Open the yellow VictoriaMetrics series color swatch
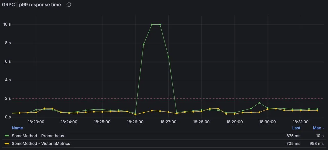 tap(7, 144)
